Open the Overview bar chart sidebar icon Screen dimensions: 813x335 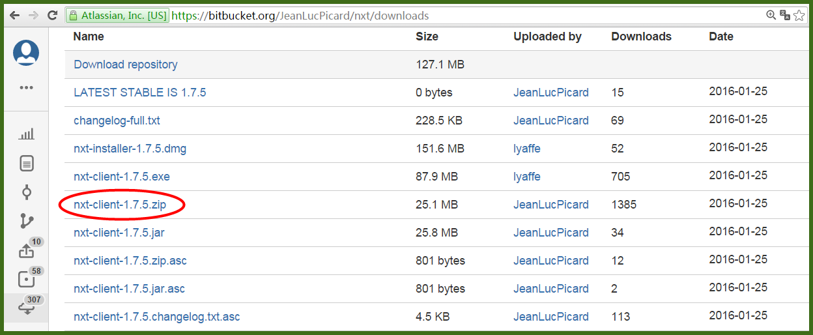point(26,134)
